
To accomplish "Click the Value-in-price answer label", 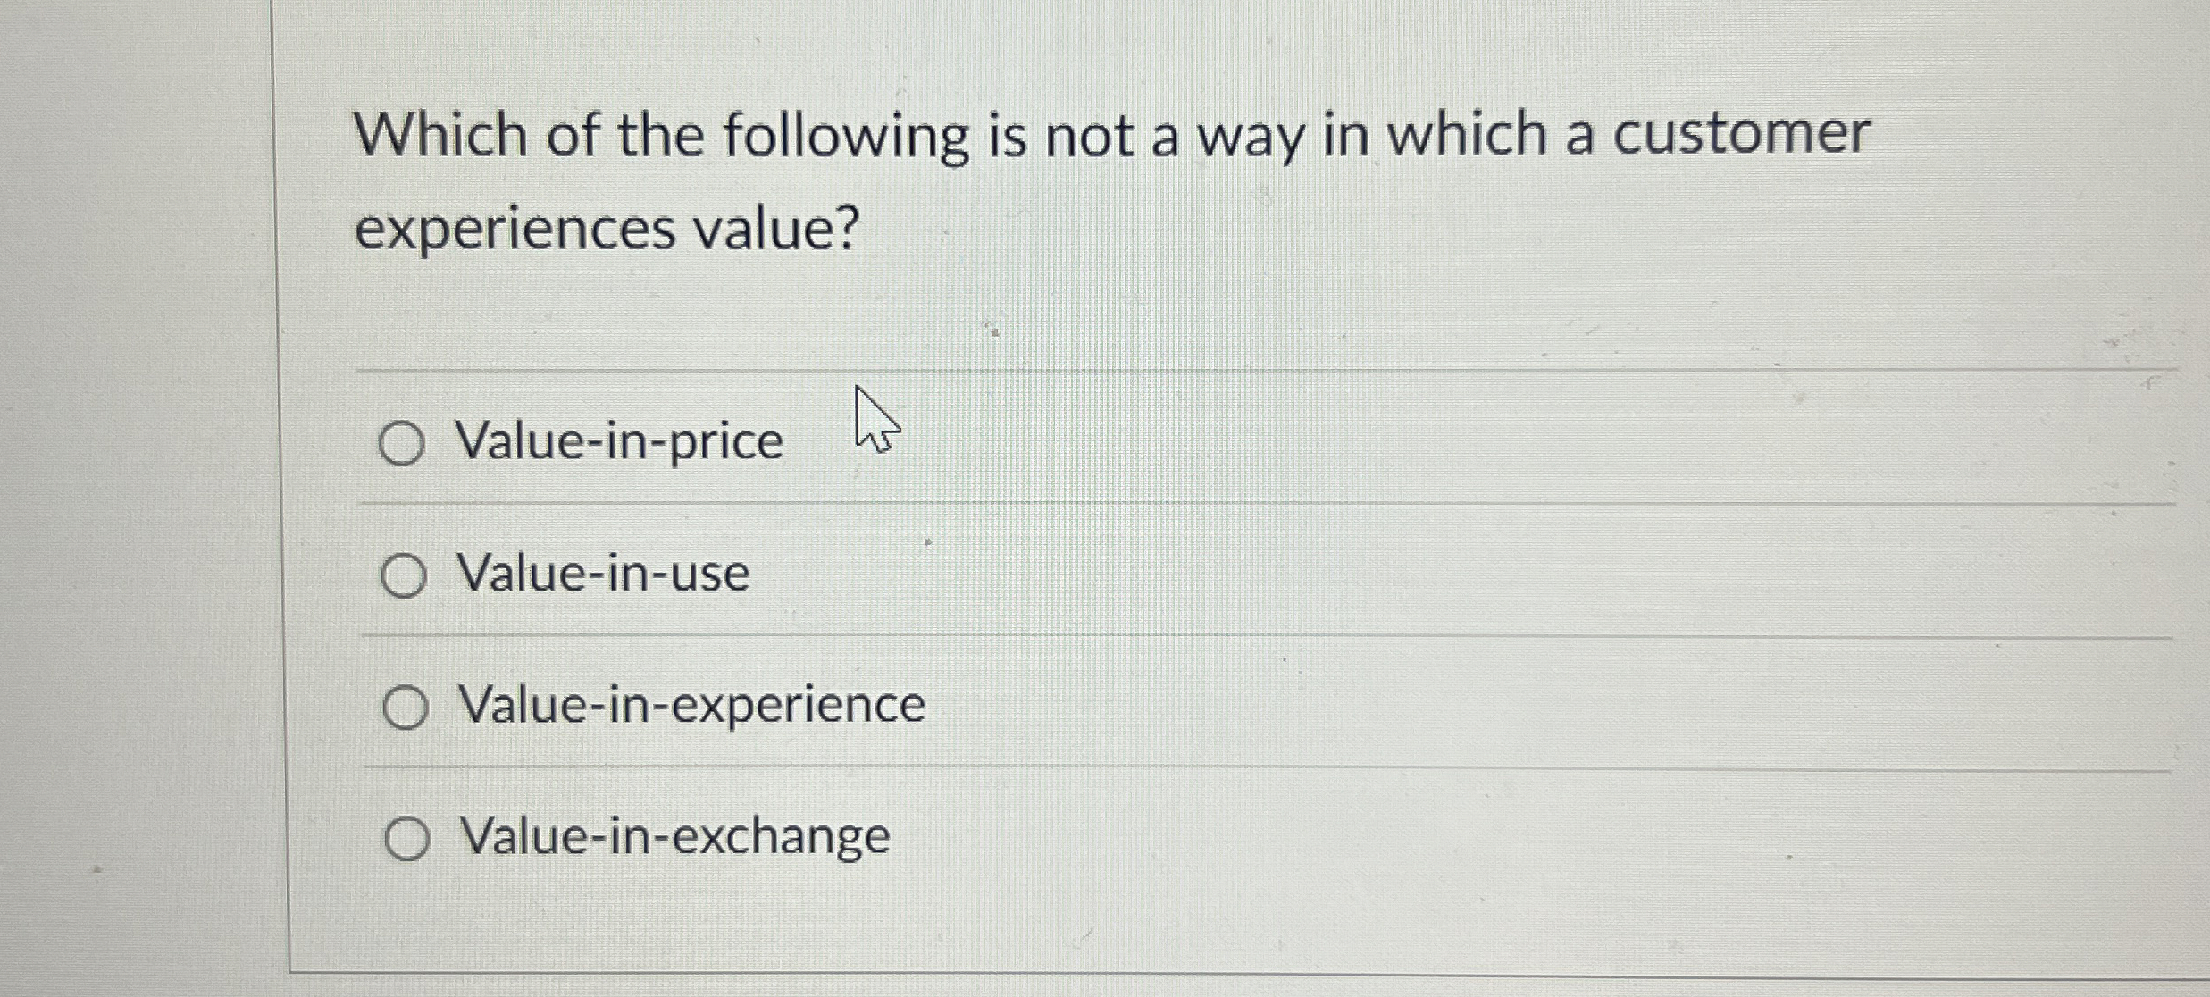I will click(x=619, y=439).
